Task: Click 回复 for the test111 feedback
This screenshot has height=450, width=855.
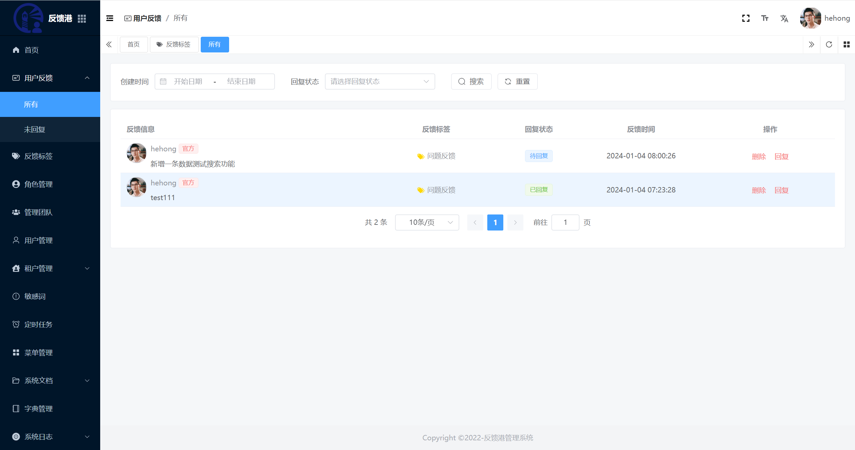Action: pyautogui.click(x=782, y=190)
